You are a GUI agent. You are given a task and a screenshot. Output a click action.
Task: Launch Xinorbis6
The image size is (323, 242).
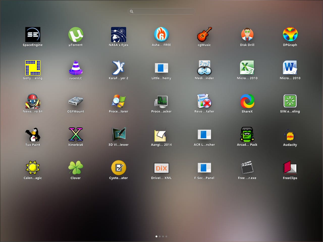tap(76, 134)
